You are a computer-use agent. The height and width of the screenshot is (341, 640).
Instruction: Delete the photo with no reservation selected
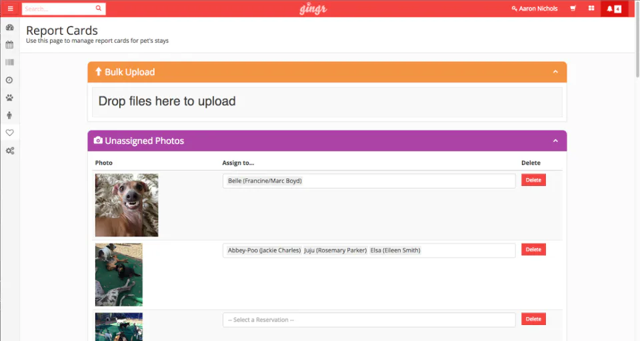(533, 319)
